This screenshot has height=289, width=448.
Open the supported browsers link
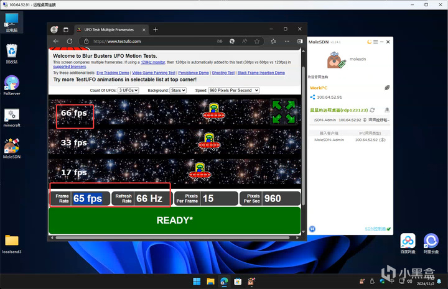(70, 67)
